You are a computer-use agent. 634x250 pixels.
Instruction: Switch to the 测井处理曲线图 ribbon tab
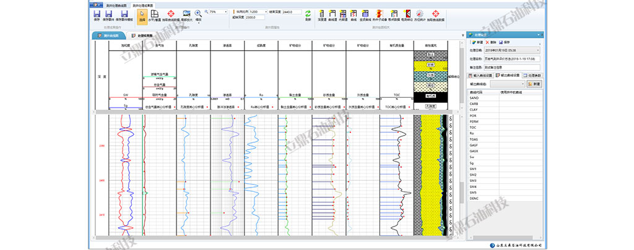[116, 6]
